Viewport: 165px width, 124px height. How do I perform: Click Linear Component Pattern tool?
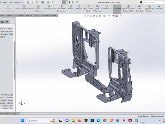click(x=24, y=8)
